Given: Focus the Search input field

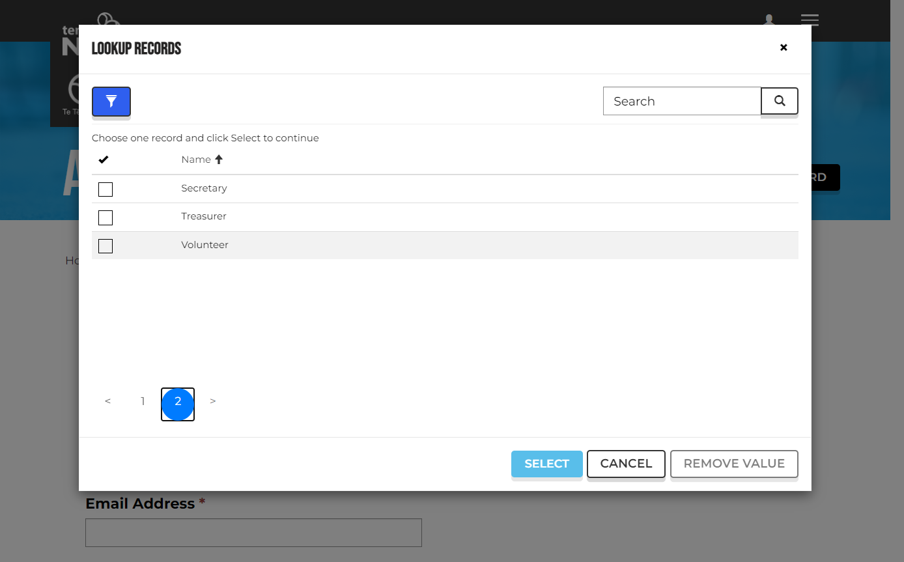Looking at the screenshot, I should [682, 101].
